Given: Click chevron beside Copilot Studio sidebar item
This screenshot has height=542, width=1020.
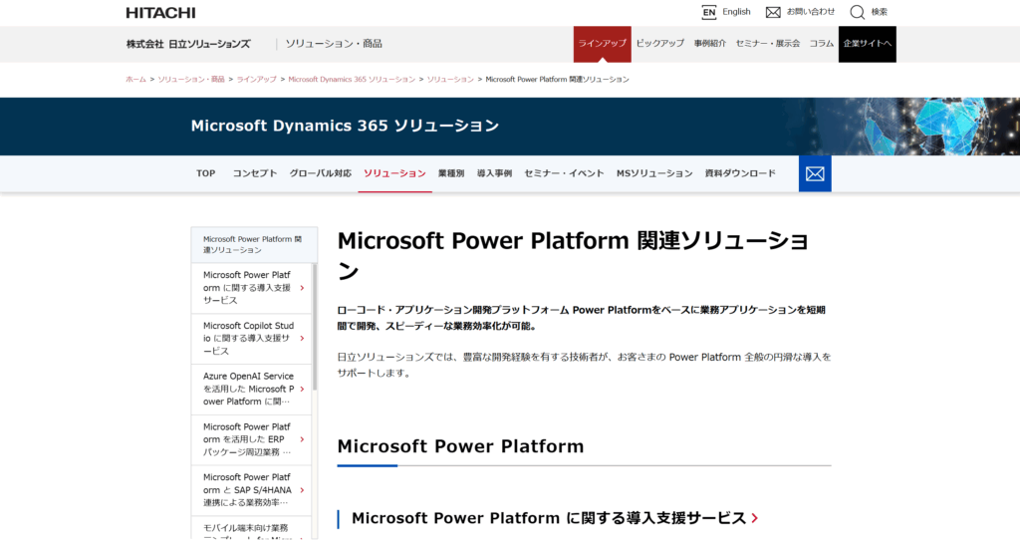Looking at the screenshot, I should (x=302, y=339).
